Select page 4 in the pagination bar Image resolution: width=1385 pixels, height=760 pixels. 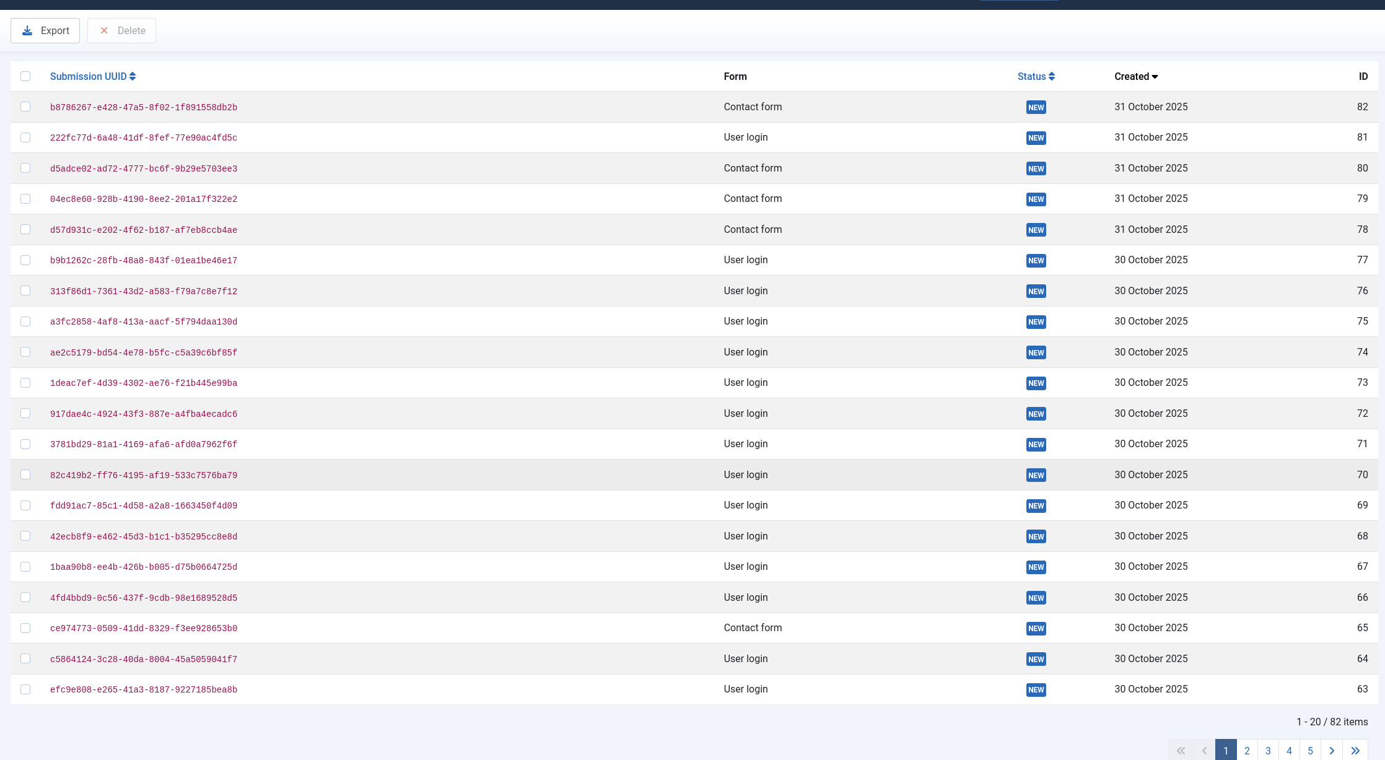click(x=1289, y=750)
